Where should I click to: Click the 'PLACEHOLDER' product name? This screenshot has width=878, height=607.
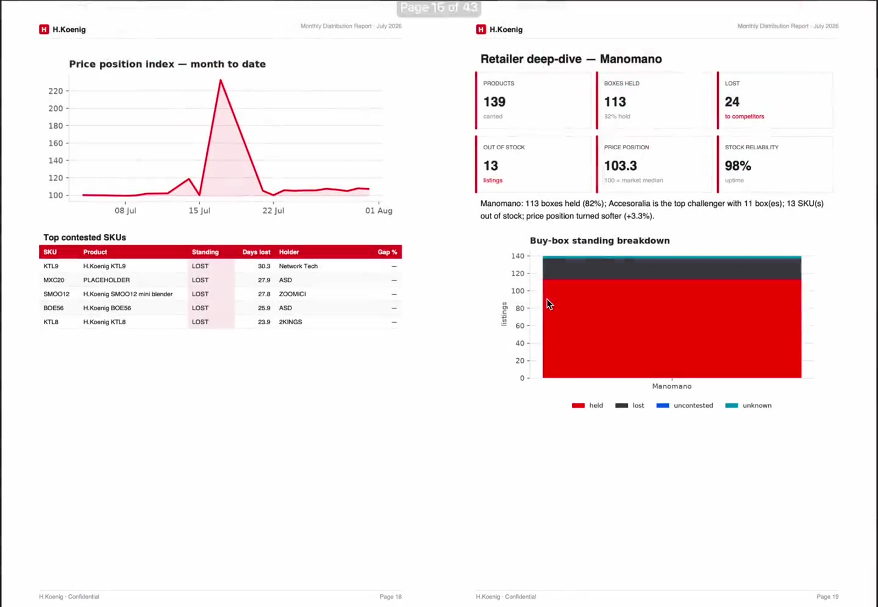pyautogui.click(x=106, y=280)
